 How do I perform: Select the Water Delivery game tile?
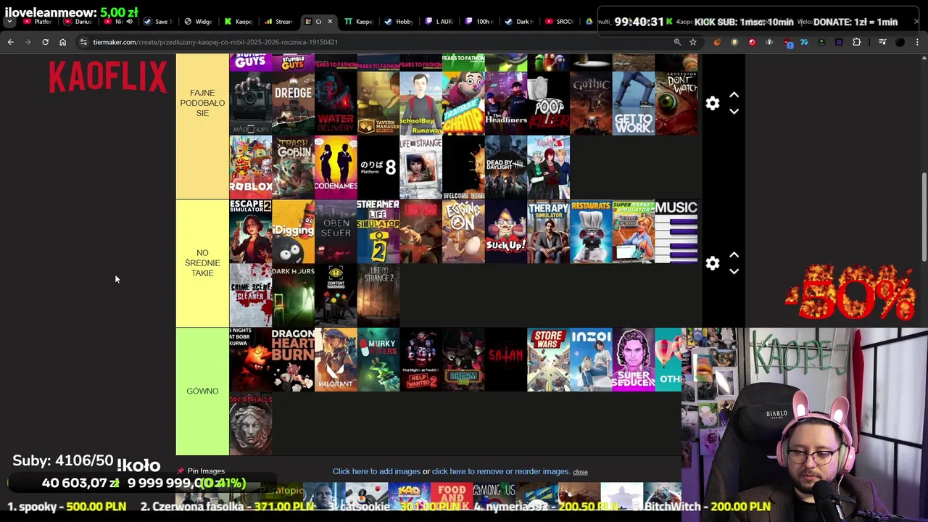click(x=336, y=103)
